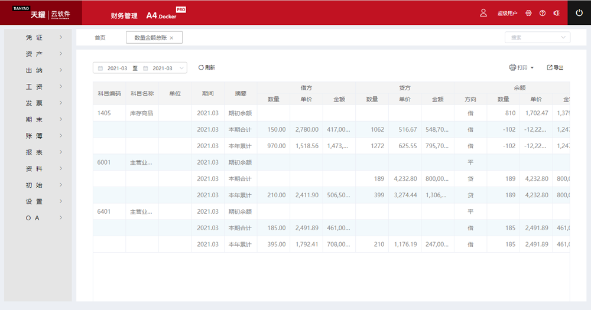Click the announcement speaker icon

pyautogui.click(x=556, y=13)
